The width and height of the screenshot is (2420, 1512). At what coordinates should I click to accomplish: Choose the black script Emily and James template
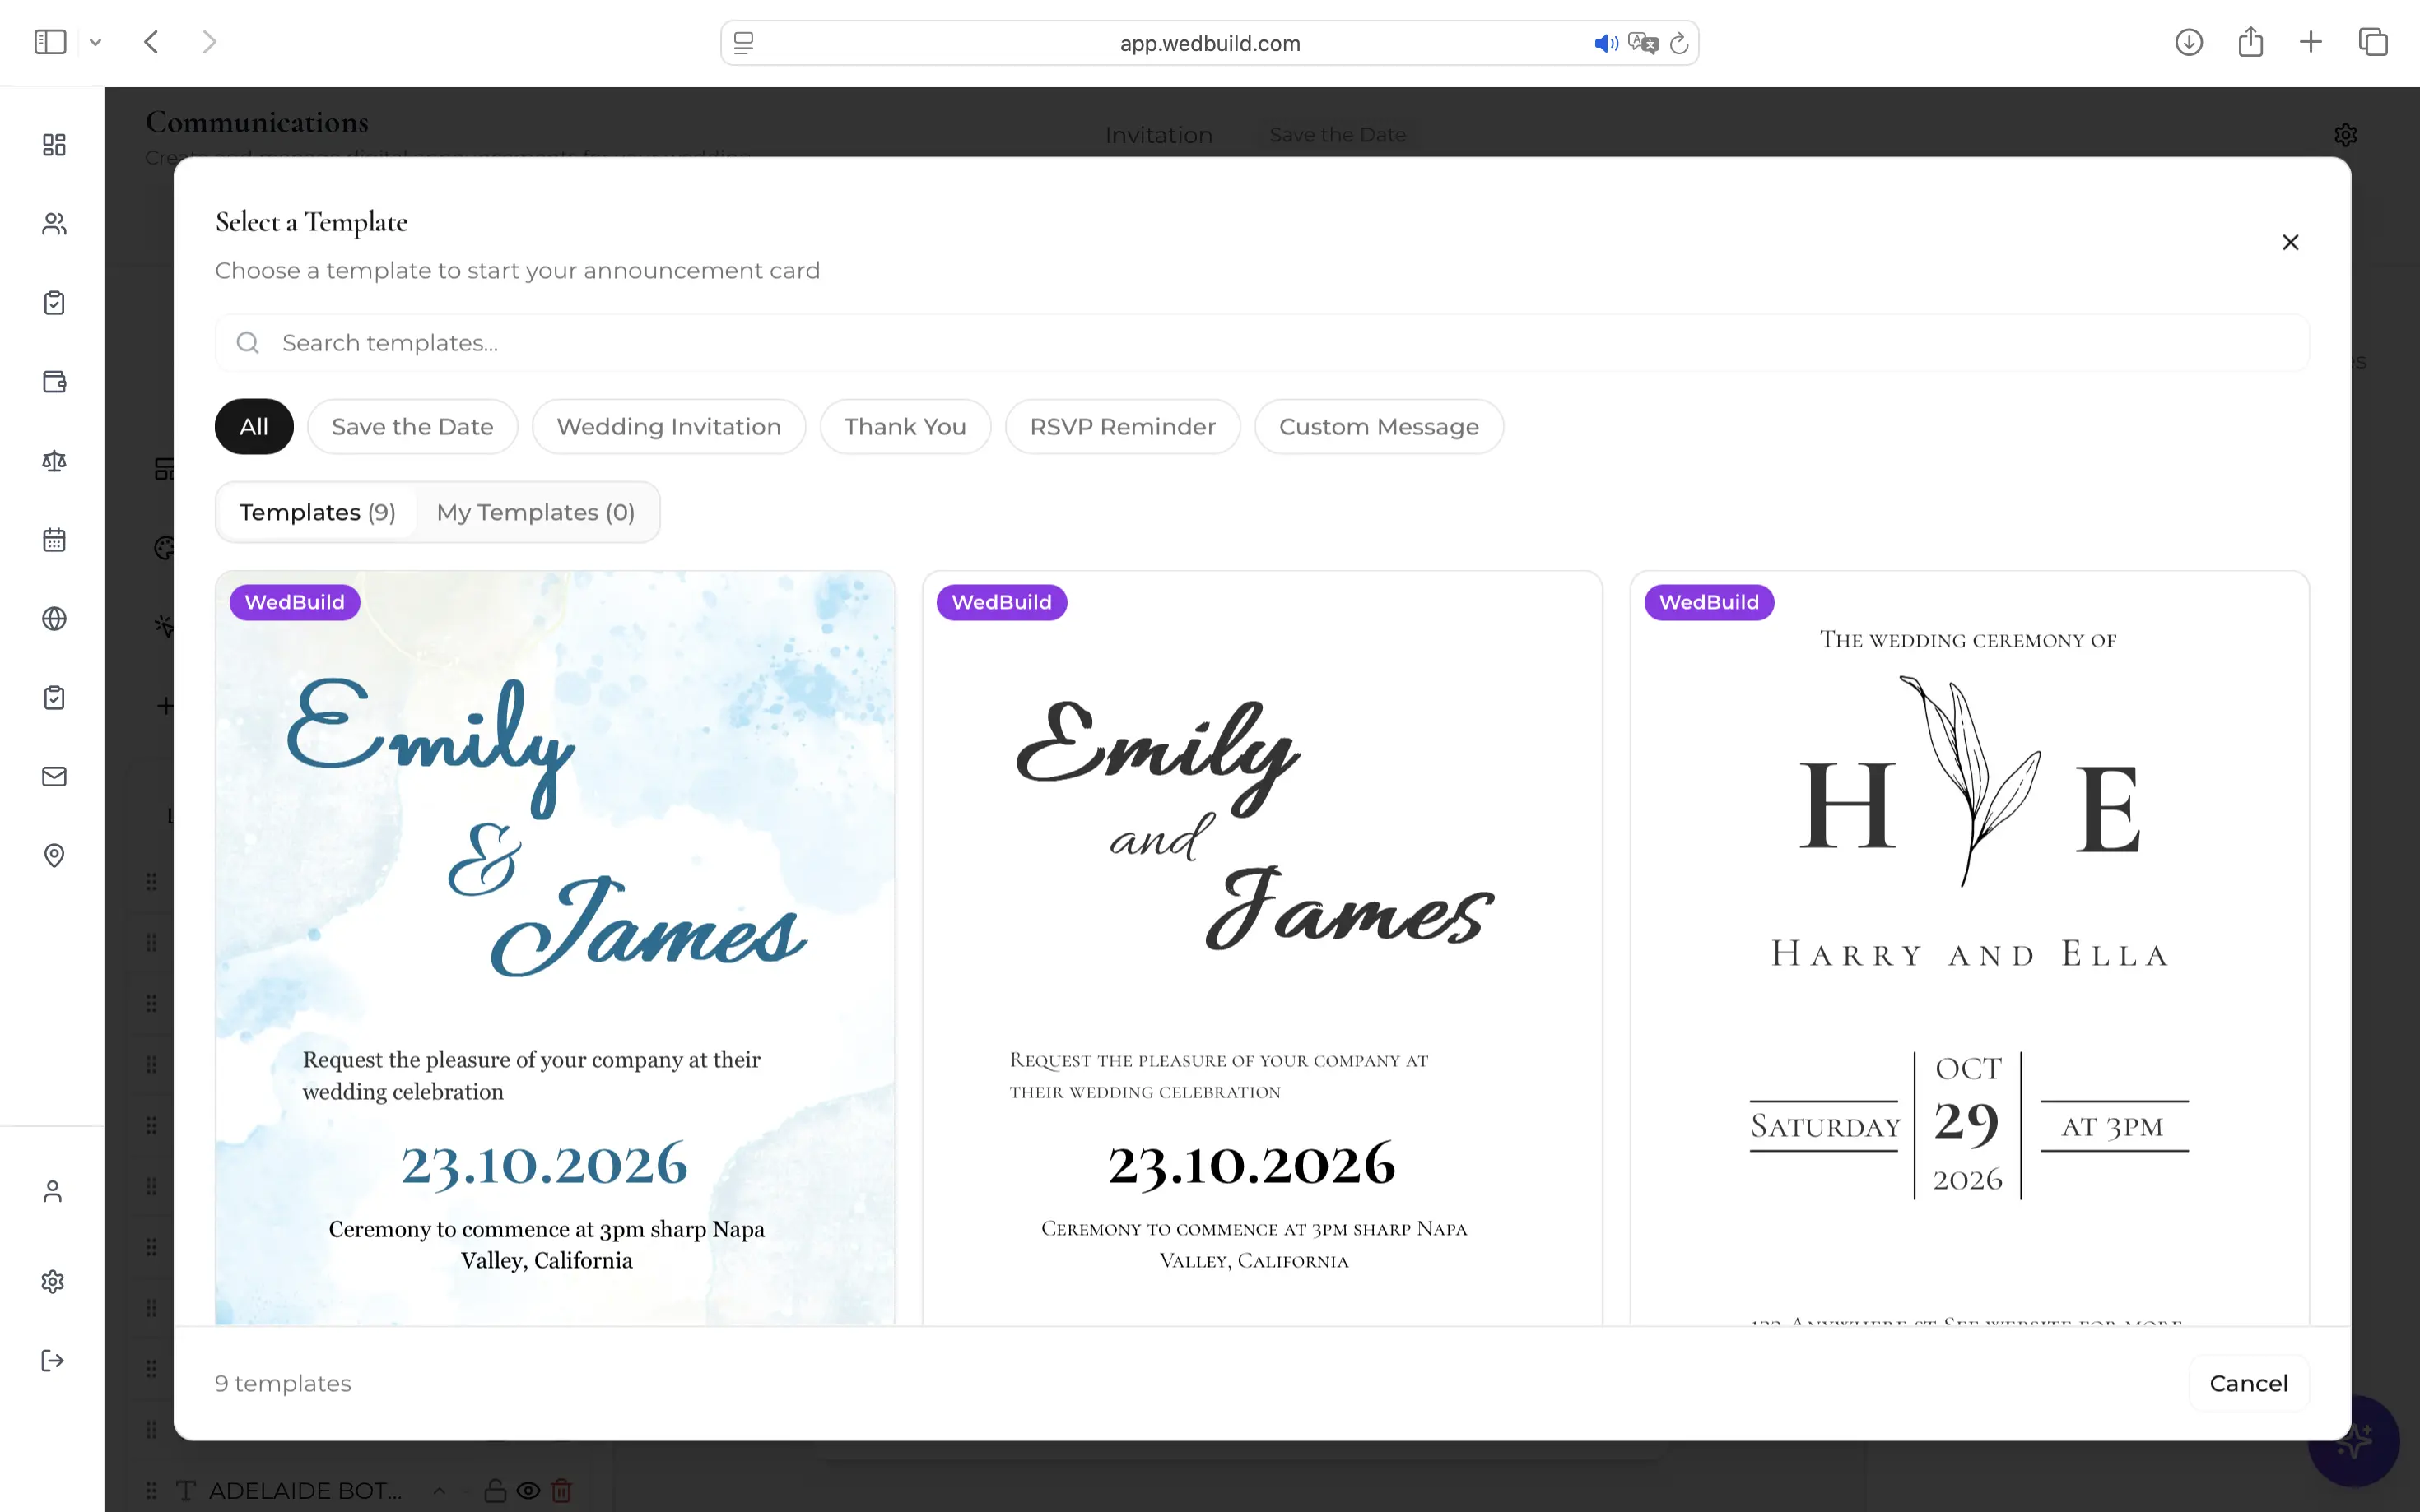1262,948
